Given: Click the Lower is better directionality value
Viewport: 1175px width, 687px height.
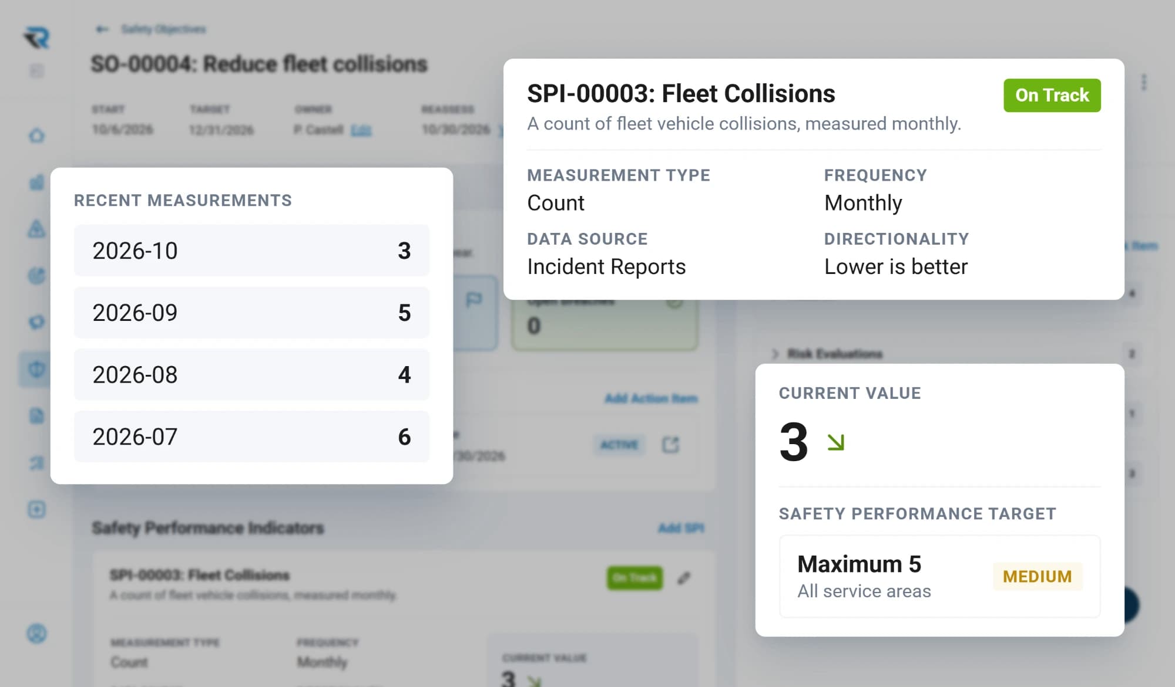Looking at the screenshot, I should [x=896, y=267].
